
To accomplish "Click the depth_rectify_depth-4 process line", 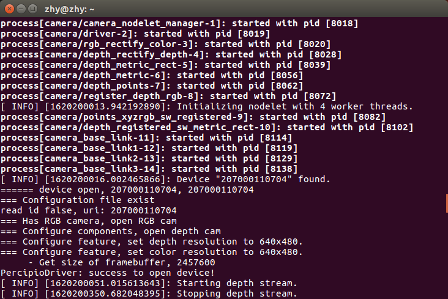I will [x=171, y=54].
